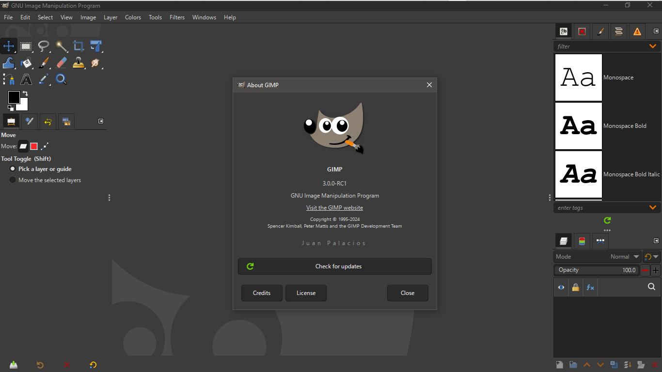Open the Select menu
This screenshot has width=662, height=372.
click(45, 17)
